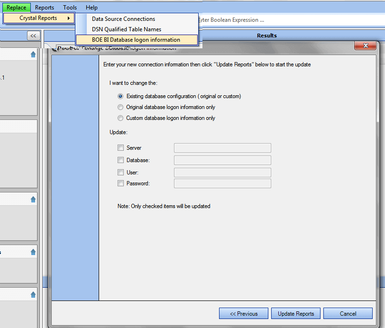Image resolution: width=385 pixels, height=328 pixels.
Task: Check the User checkbox
Action: coord(120,173)
